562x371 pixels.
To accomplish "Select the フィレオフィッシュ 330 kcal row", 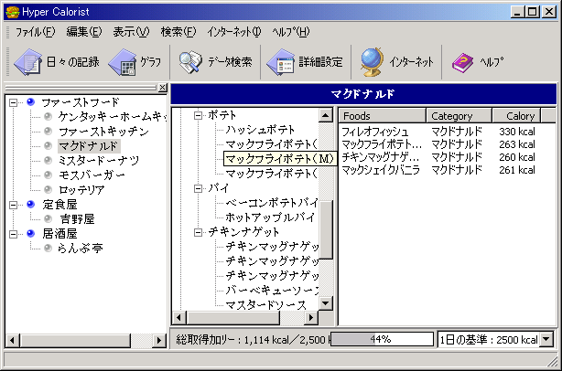I will point(438,132).
